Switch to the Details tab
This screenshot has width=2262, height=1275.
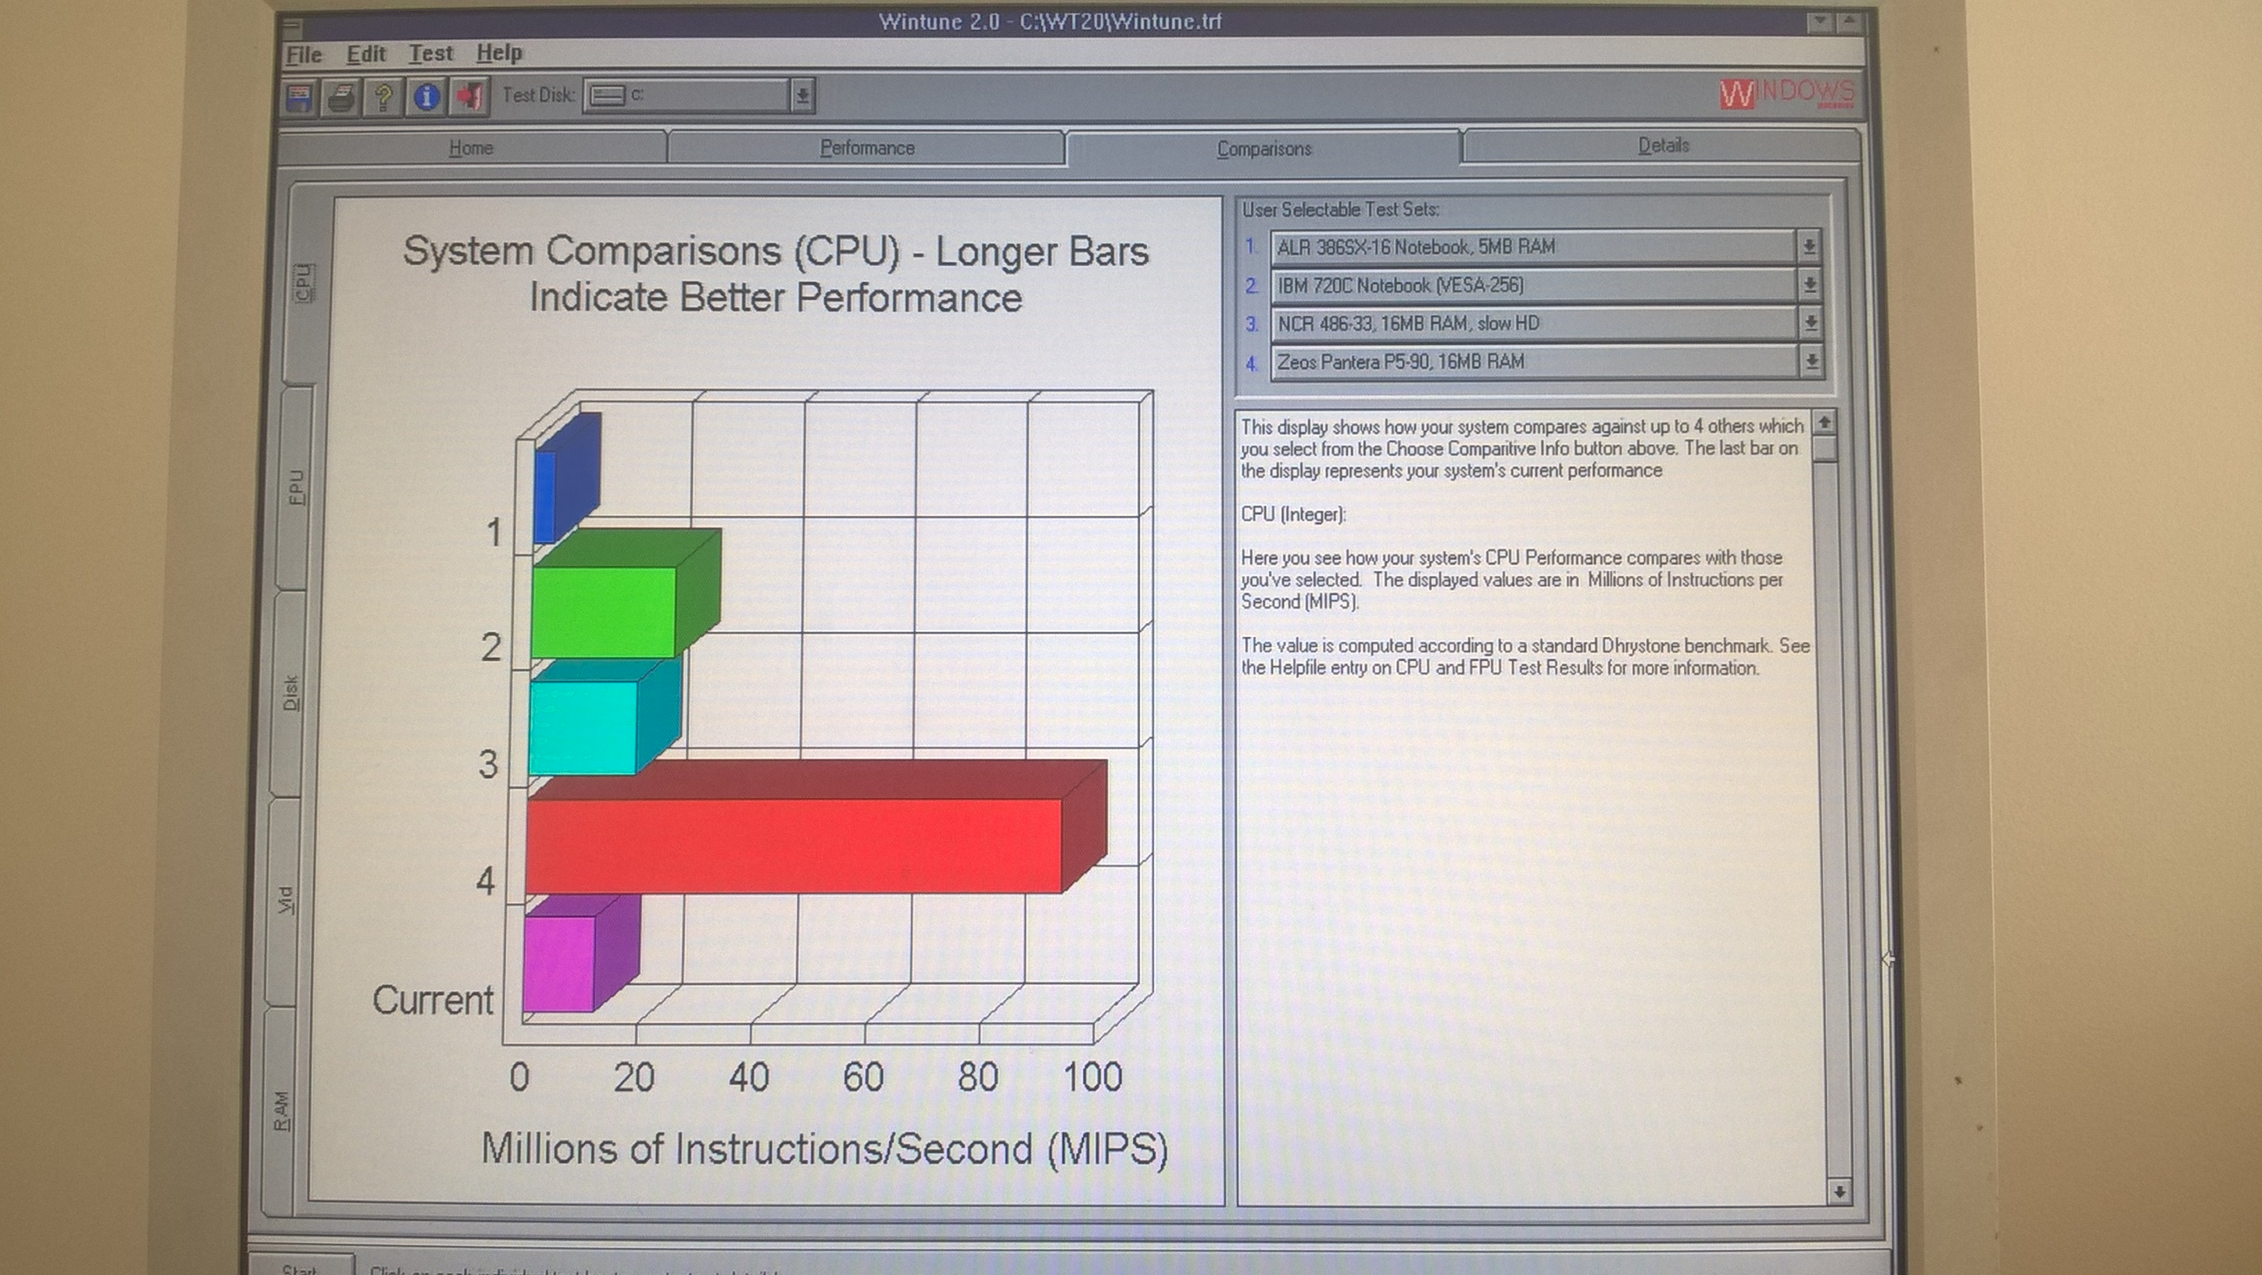coord(1663,146)
